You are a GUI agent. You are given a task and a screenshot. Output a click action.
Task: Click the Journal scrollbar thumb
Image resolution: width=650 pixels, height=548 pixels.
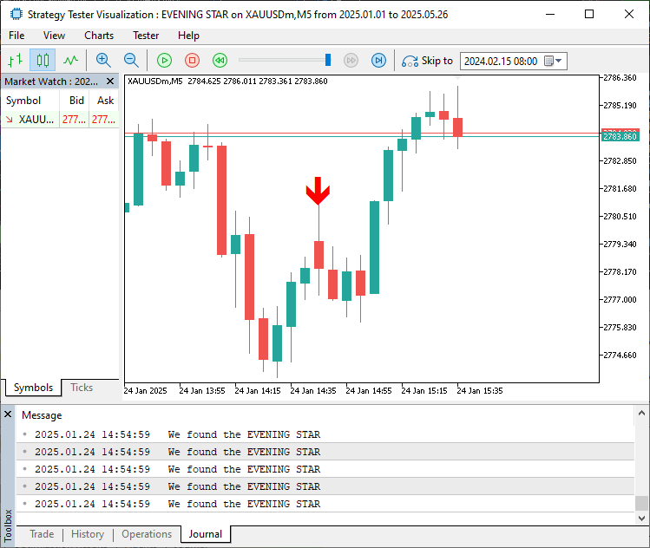(x=641, y=503)
